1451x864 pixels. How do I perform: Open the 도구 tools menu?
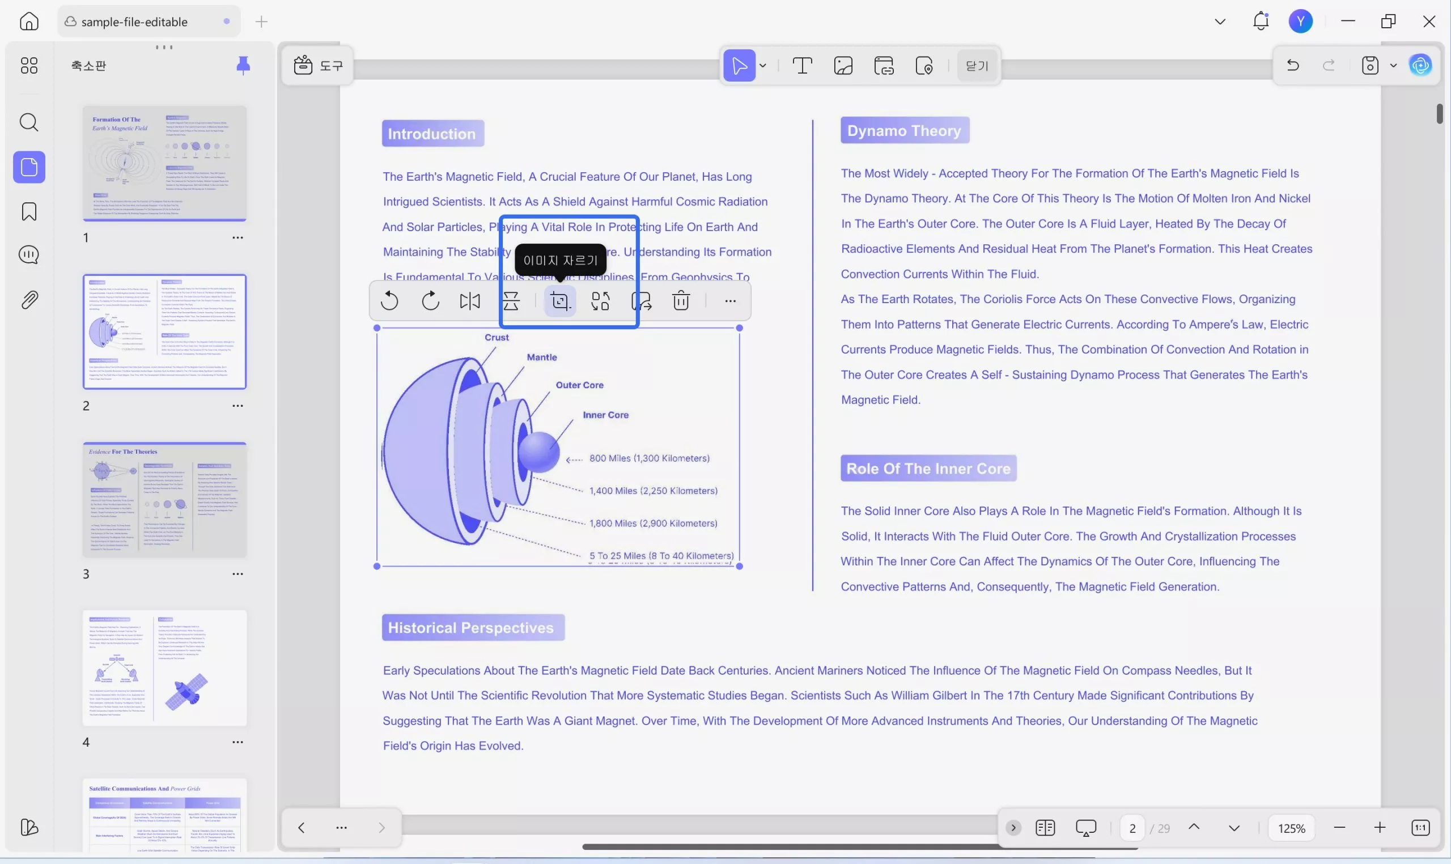tap(318, 66)
